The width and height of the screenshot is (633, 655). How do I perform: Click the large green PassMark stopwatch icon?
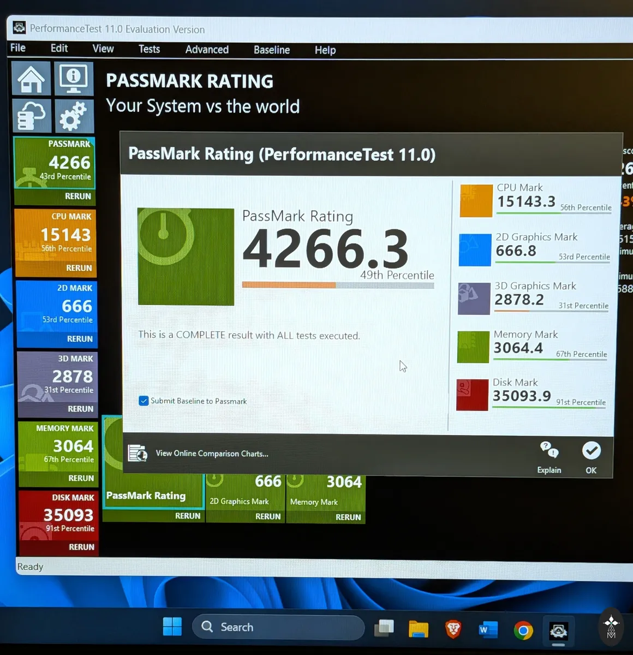pos(186,257)
